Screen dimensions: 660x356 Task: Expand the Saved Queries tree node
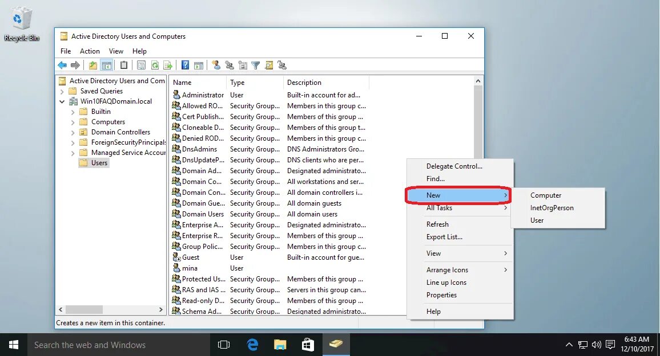point(62,91)
